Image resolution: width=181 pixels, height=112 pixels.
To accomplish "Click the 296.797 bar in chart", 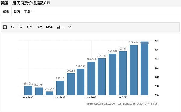I will (x=49, y=93).
